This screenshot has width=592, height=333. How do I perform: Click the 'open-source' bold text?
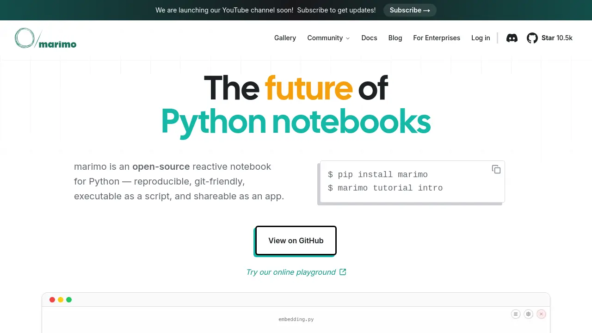coord(161,166)
